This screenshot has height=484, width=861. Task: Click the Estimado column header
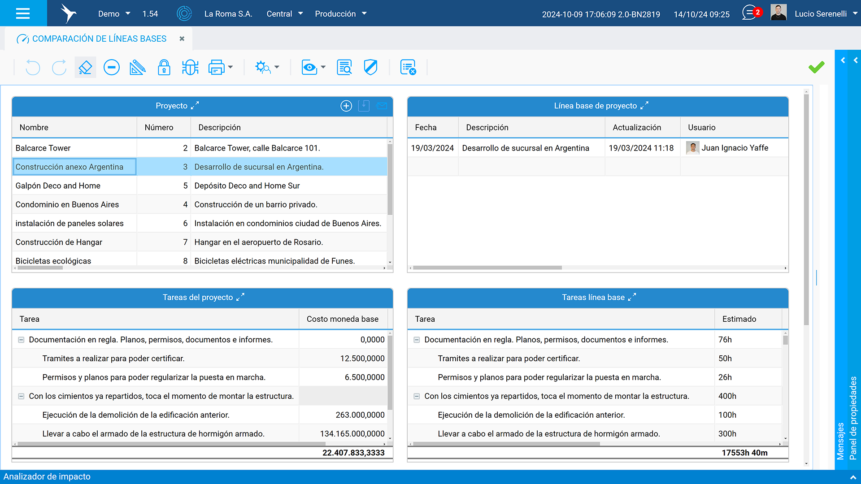(748, 319)
